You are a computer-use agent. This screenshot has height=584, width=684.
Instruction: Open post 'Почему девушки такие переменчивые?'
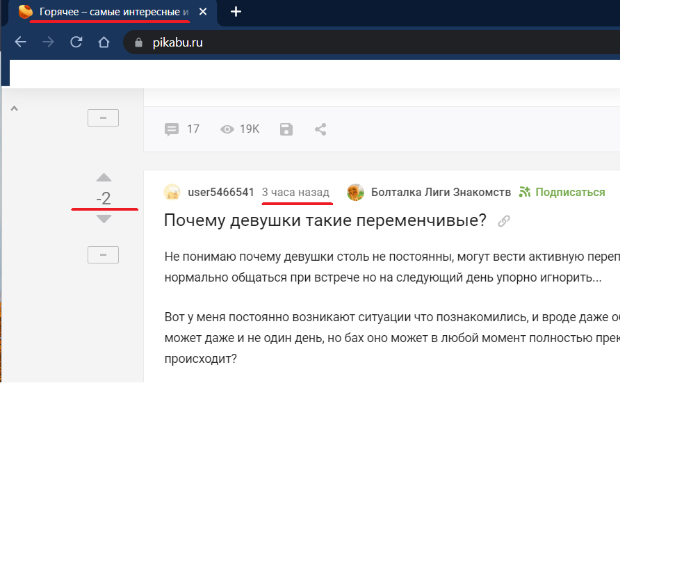pyautogui.click(x=325, y=220)
